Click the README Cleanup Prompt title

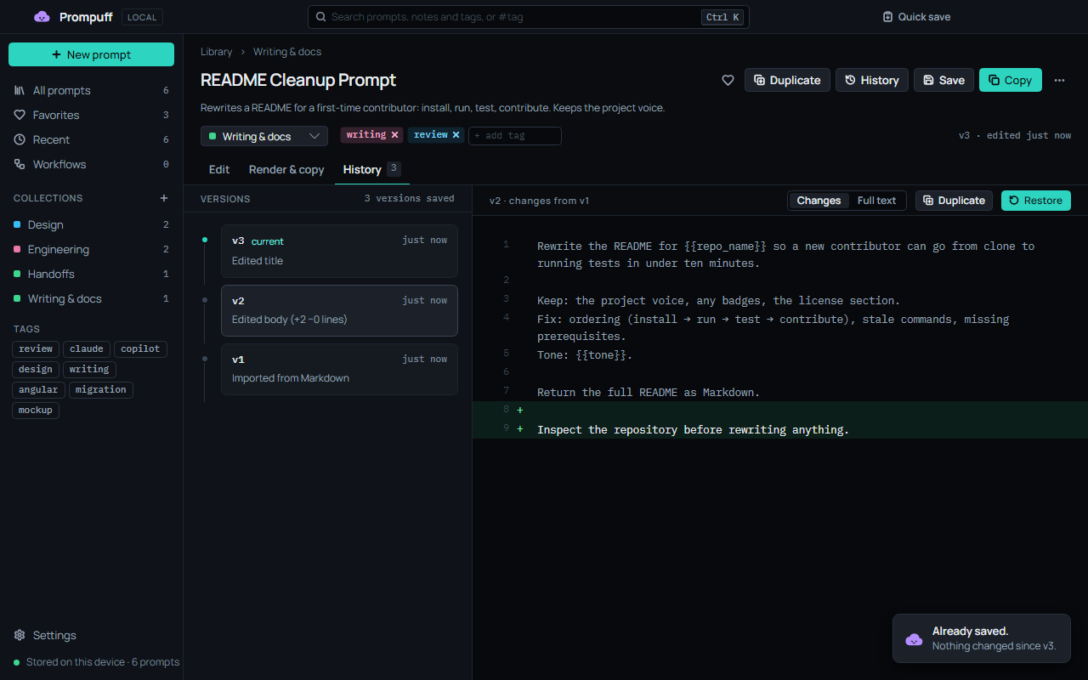[x=298, y=80]
